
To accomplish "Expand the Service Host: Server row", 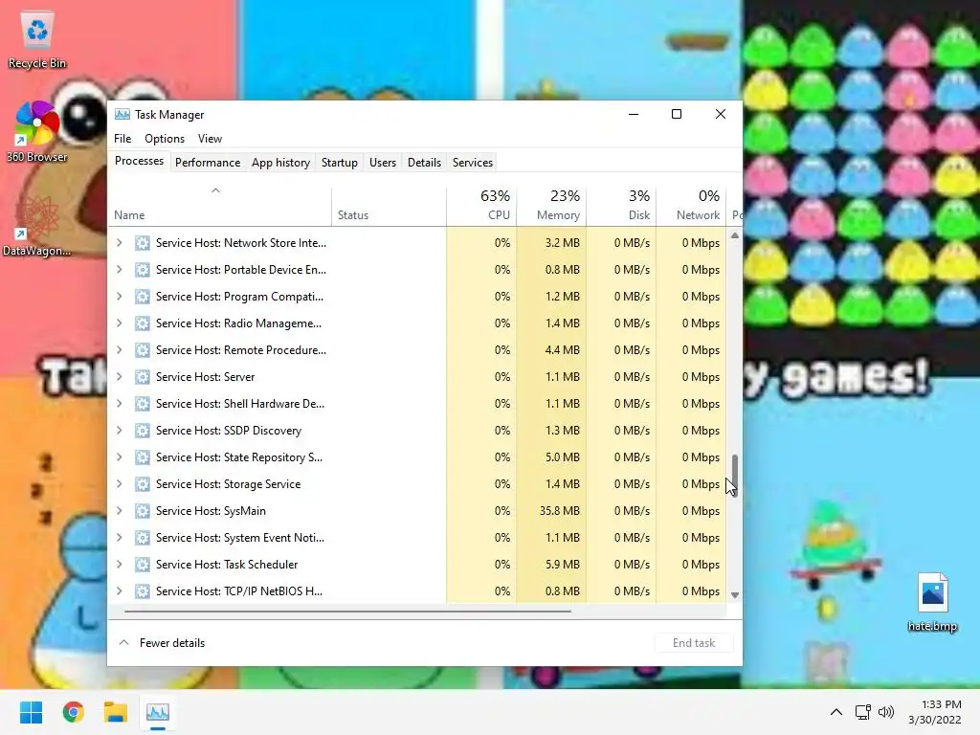I will click(120, 377).
